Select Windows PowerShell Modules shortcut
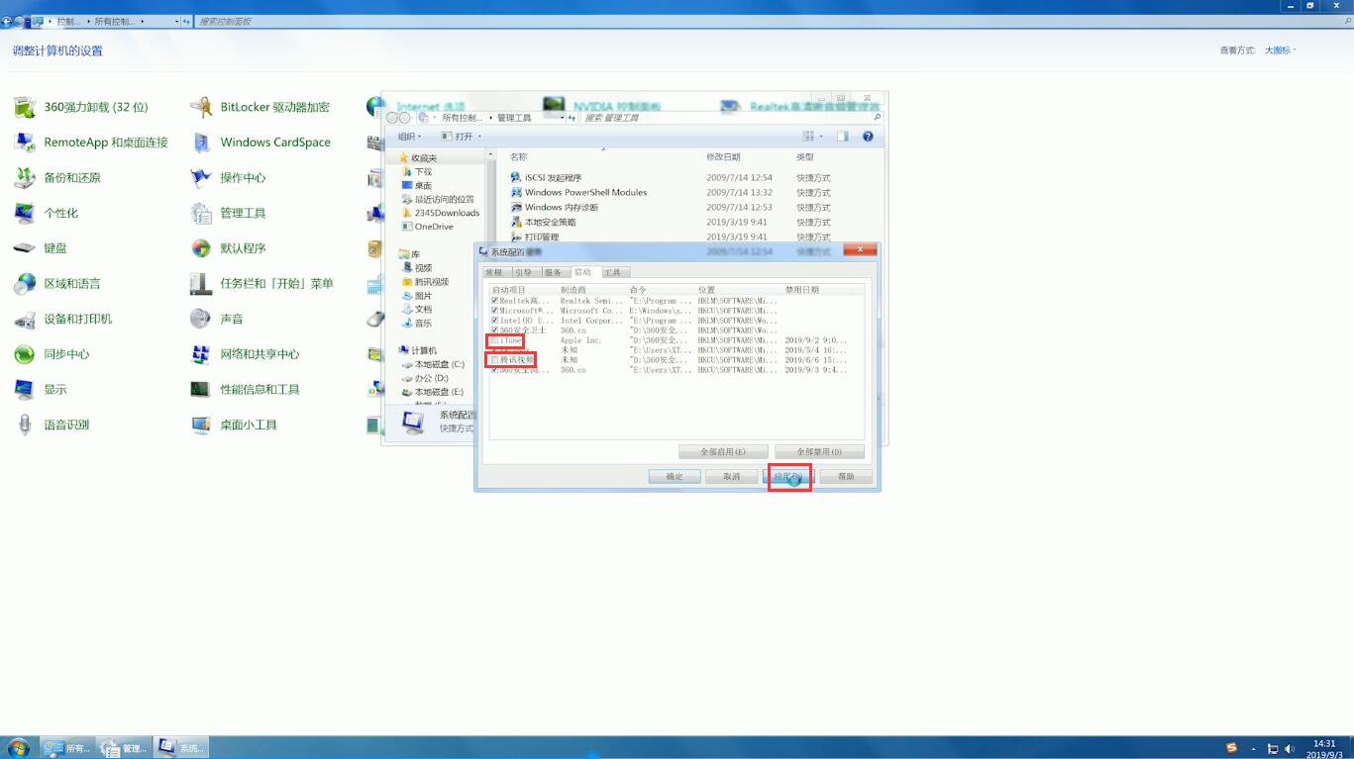This screenshot has height=759, width=1354. pos(578,193)
